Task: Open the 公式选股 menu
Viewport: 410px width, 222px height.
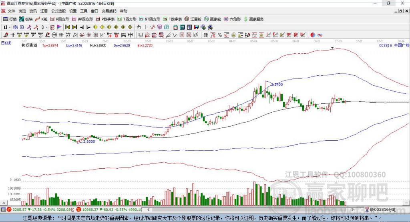Action: click(58, 11)
